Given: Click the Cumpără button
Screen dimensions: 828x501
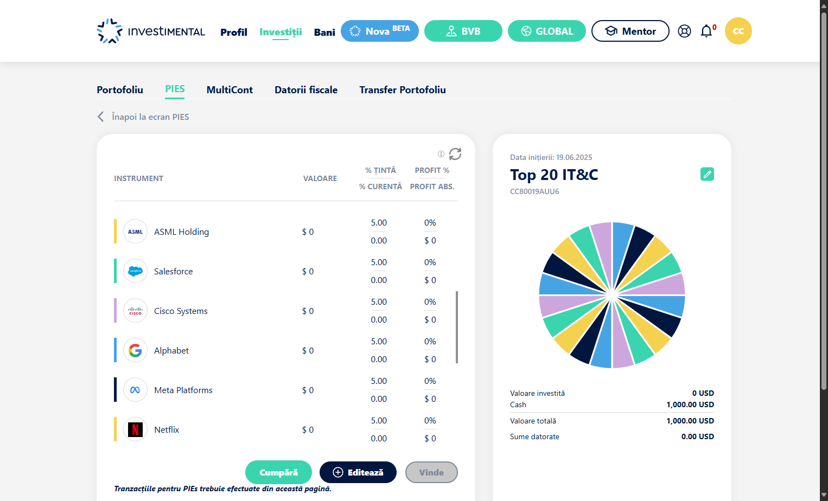Looking at the screenshot, I should [x=278, y=472].
